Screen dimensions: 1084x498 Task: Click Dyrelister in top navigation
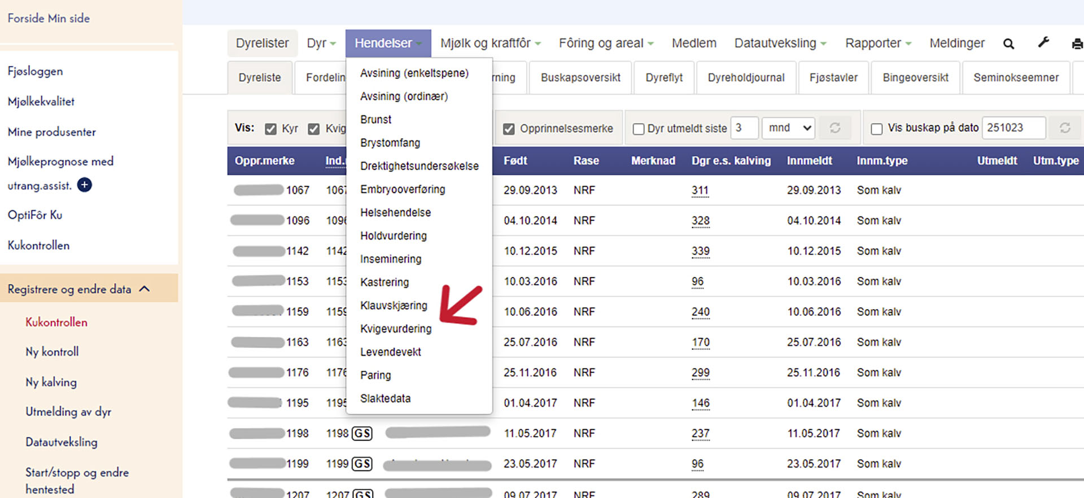tap(262, 43)
